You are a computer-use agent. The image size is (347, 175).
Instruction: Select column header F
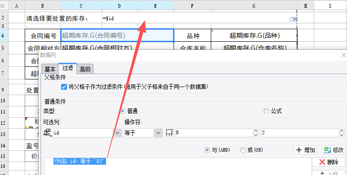(192, 6)
